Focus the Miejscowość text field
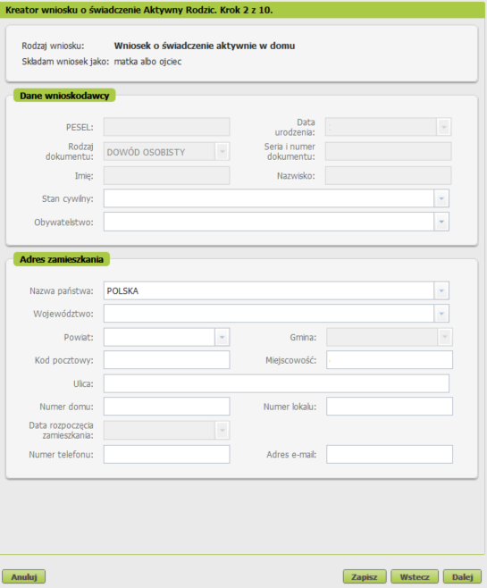The width and height of the screenshot is (487, 588). tap(389, 360)
